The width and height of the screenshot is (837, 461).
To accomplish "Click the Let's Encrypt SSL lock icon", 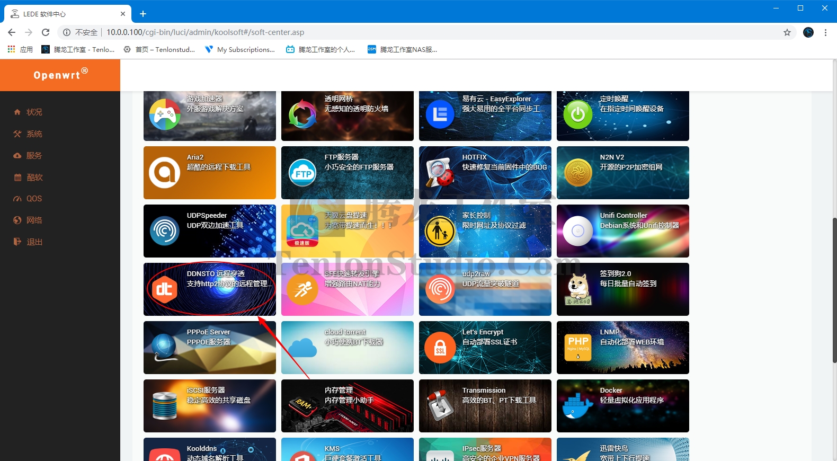I will click(x=440, y=348).
